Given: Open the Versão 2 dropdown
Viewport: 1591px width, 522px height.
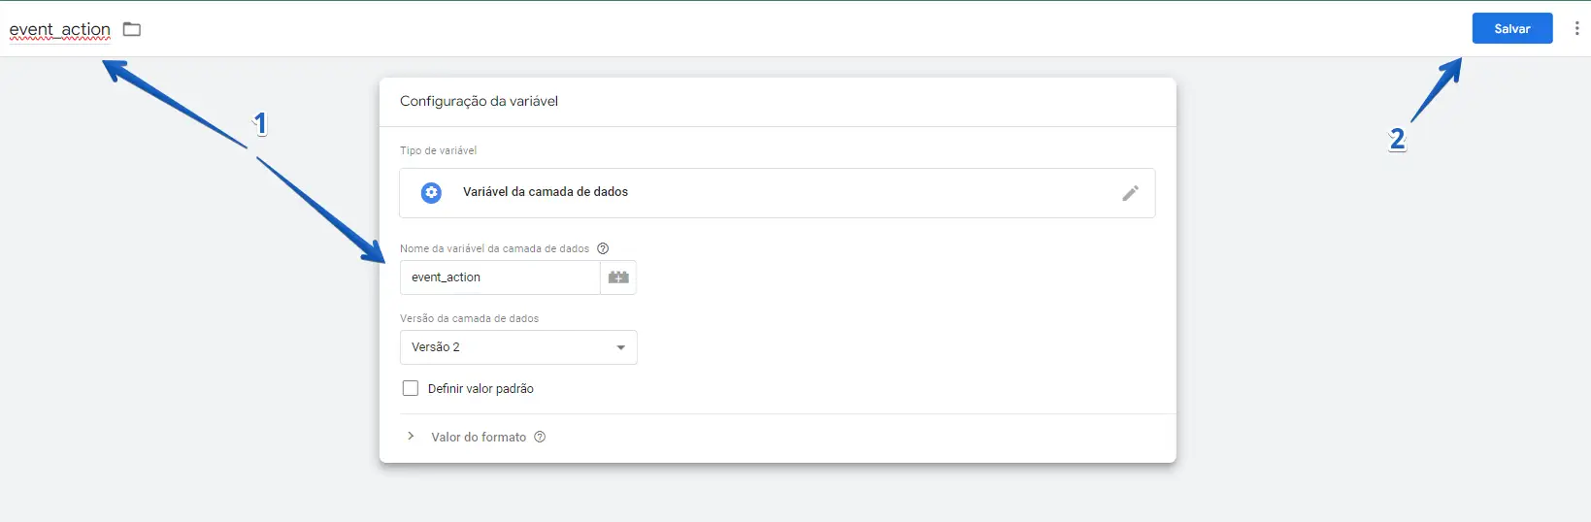Looking at the screenshot, I should (518, 347).
